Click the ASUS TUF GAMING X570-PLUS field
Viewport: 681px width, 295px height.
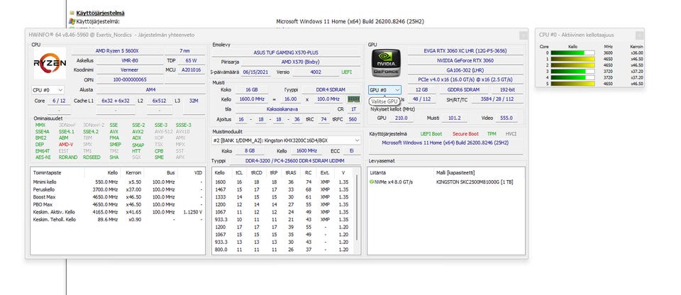coord(286,52)
